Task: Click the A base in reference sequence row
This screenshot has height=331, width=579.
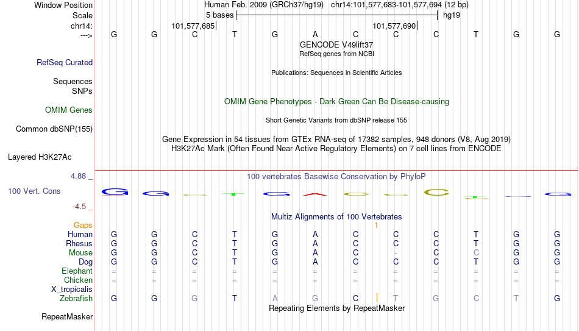Action: (315, 34)
